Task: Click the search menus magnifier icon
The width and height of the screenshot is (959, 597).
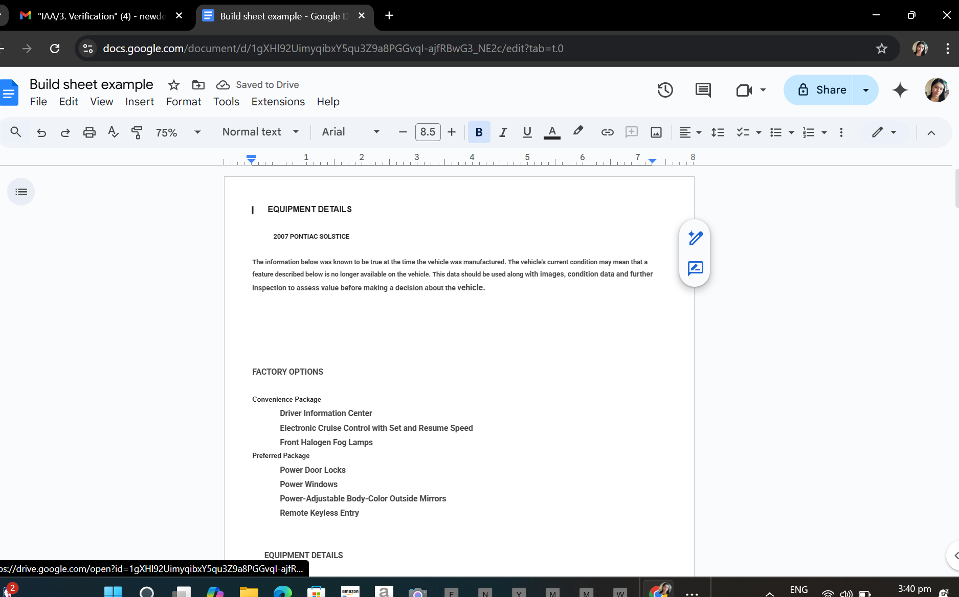Action: click(x=16, y=132)
